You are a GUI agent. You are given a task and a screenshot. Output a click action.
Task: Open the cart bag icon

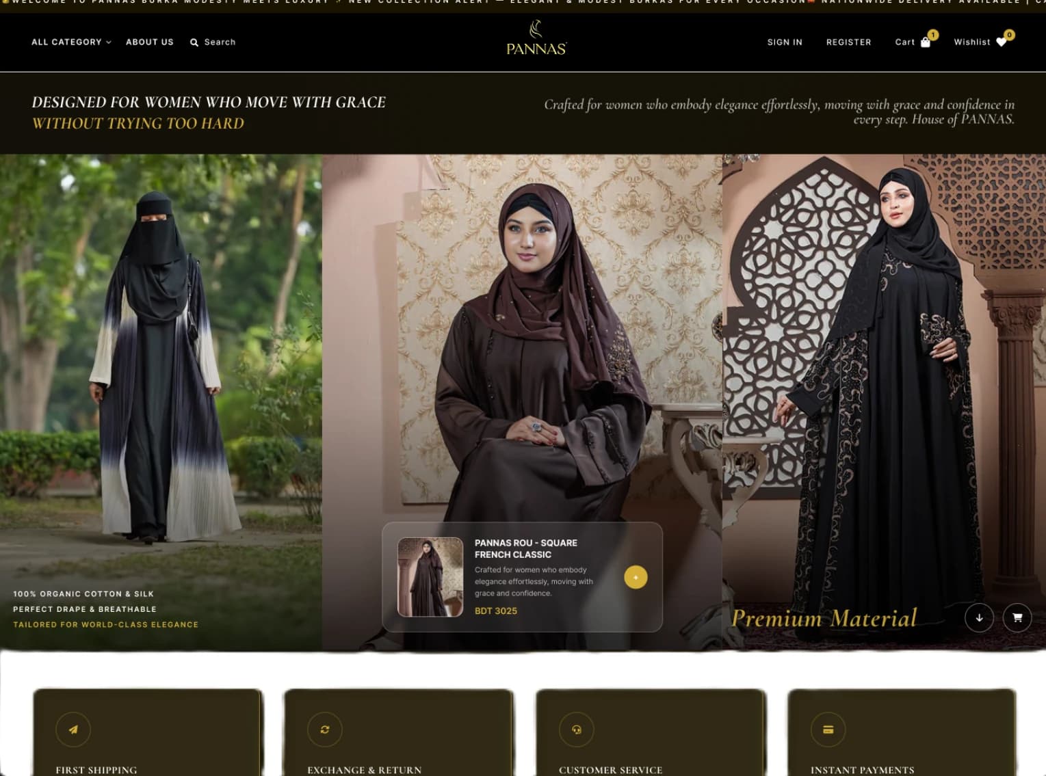click(x=926, y=42)
